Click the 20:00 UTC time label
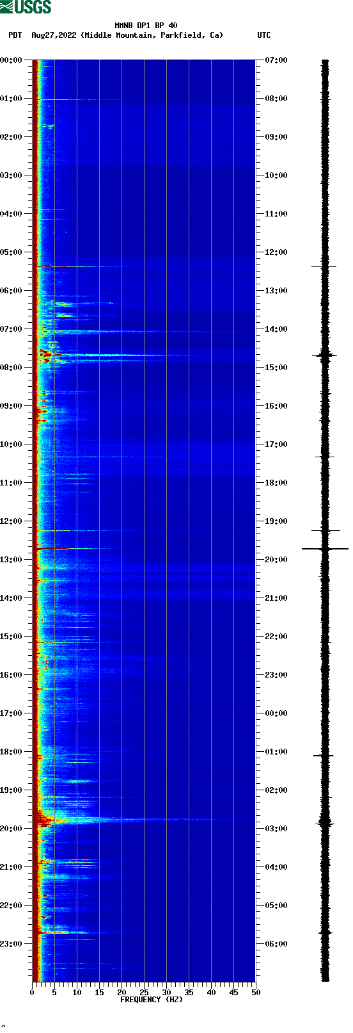 coord(276,560)
